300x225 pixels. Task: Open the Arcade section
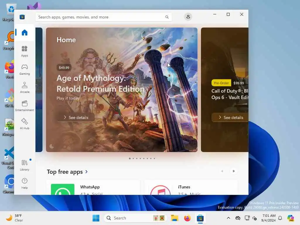(x=25, y=88)
